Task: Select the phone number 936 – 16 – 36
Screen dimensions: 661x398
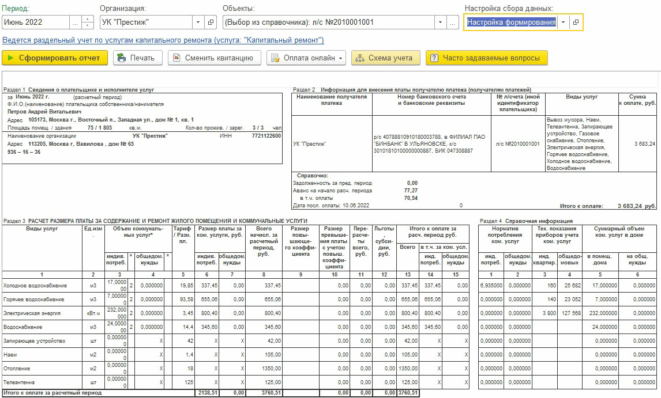Action: pos(24,151)
